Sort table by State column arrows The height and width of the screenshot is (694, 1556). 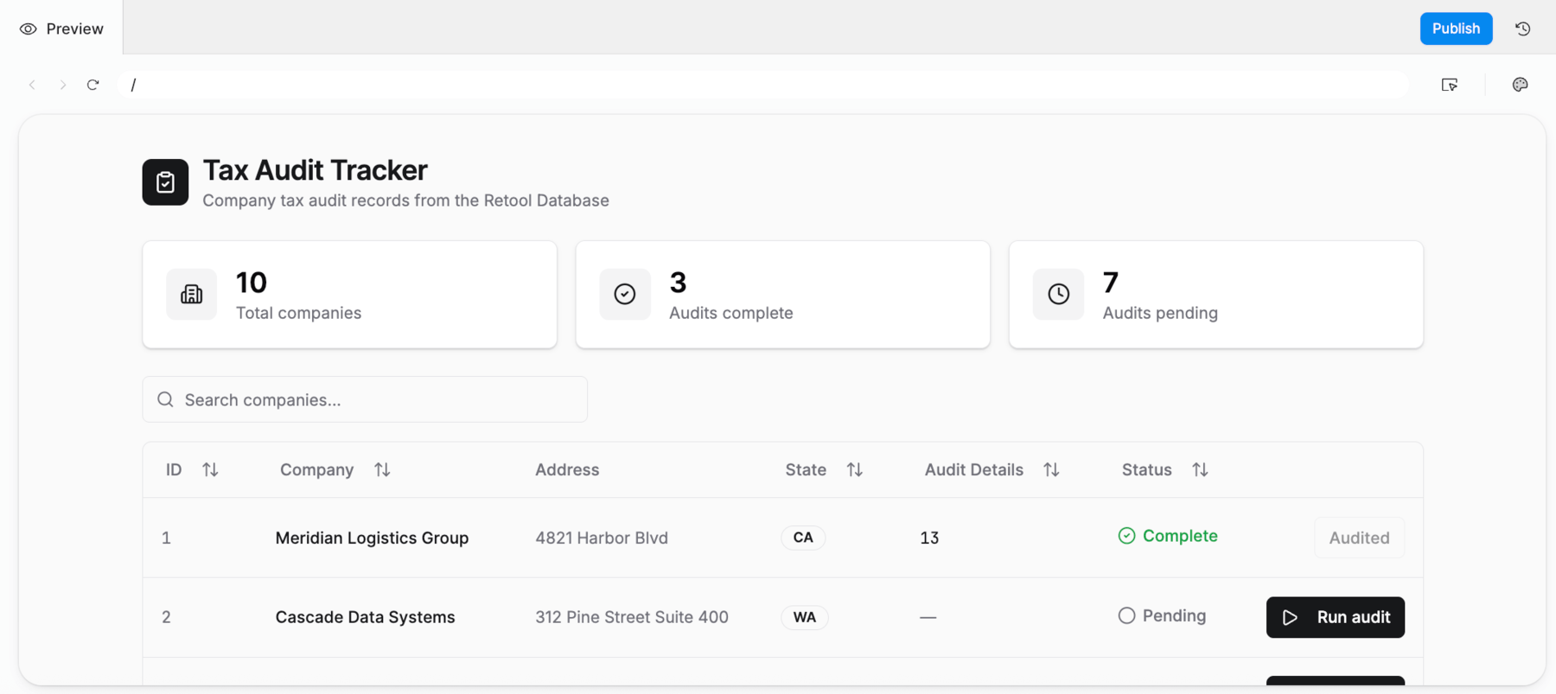[854, 469]
